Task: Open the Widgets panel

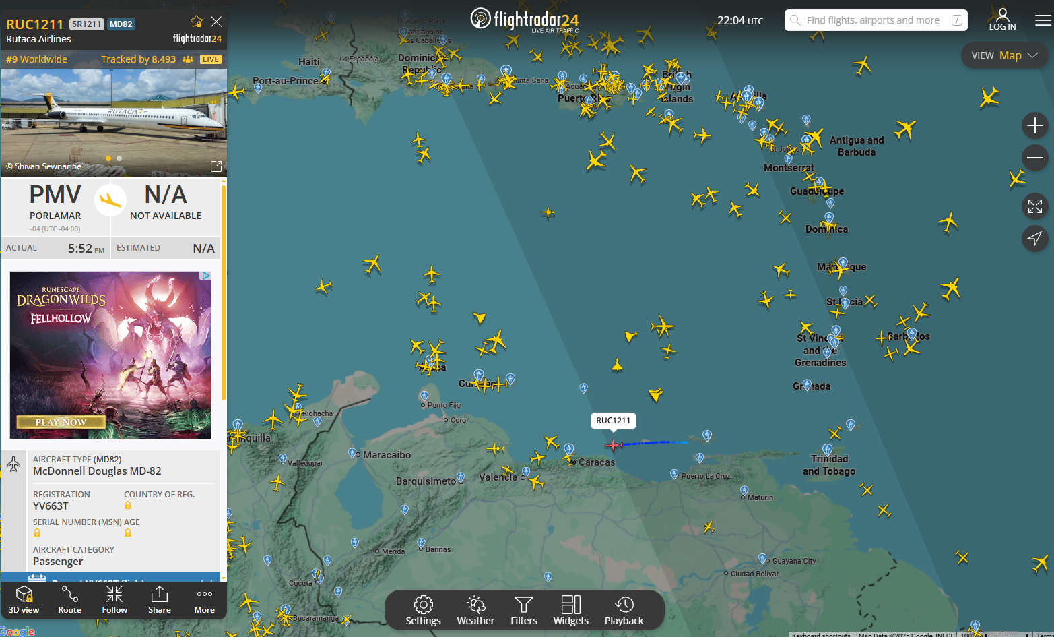Action: pyautogui.click(x=571, y=611)
